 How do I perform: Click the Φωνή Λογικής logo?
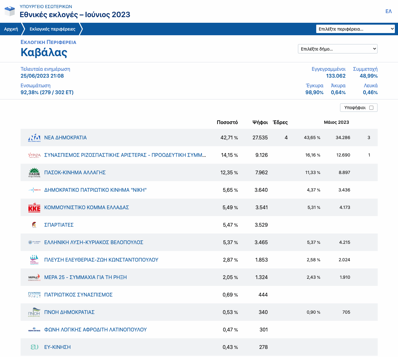pyautogui.click(x=34, y=330)
